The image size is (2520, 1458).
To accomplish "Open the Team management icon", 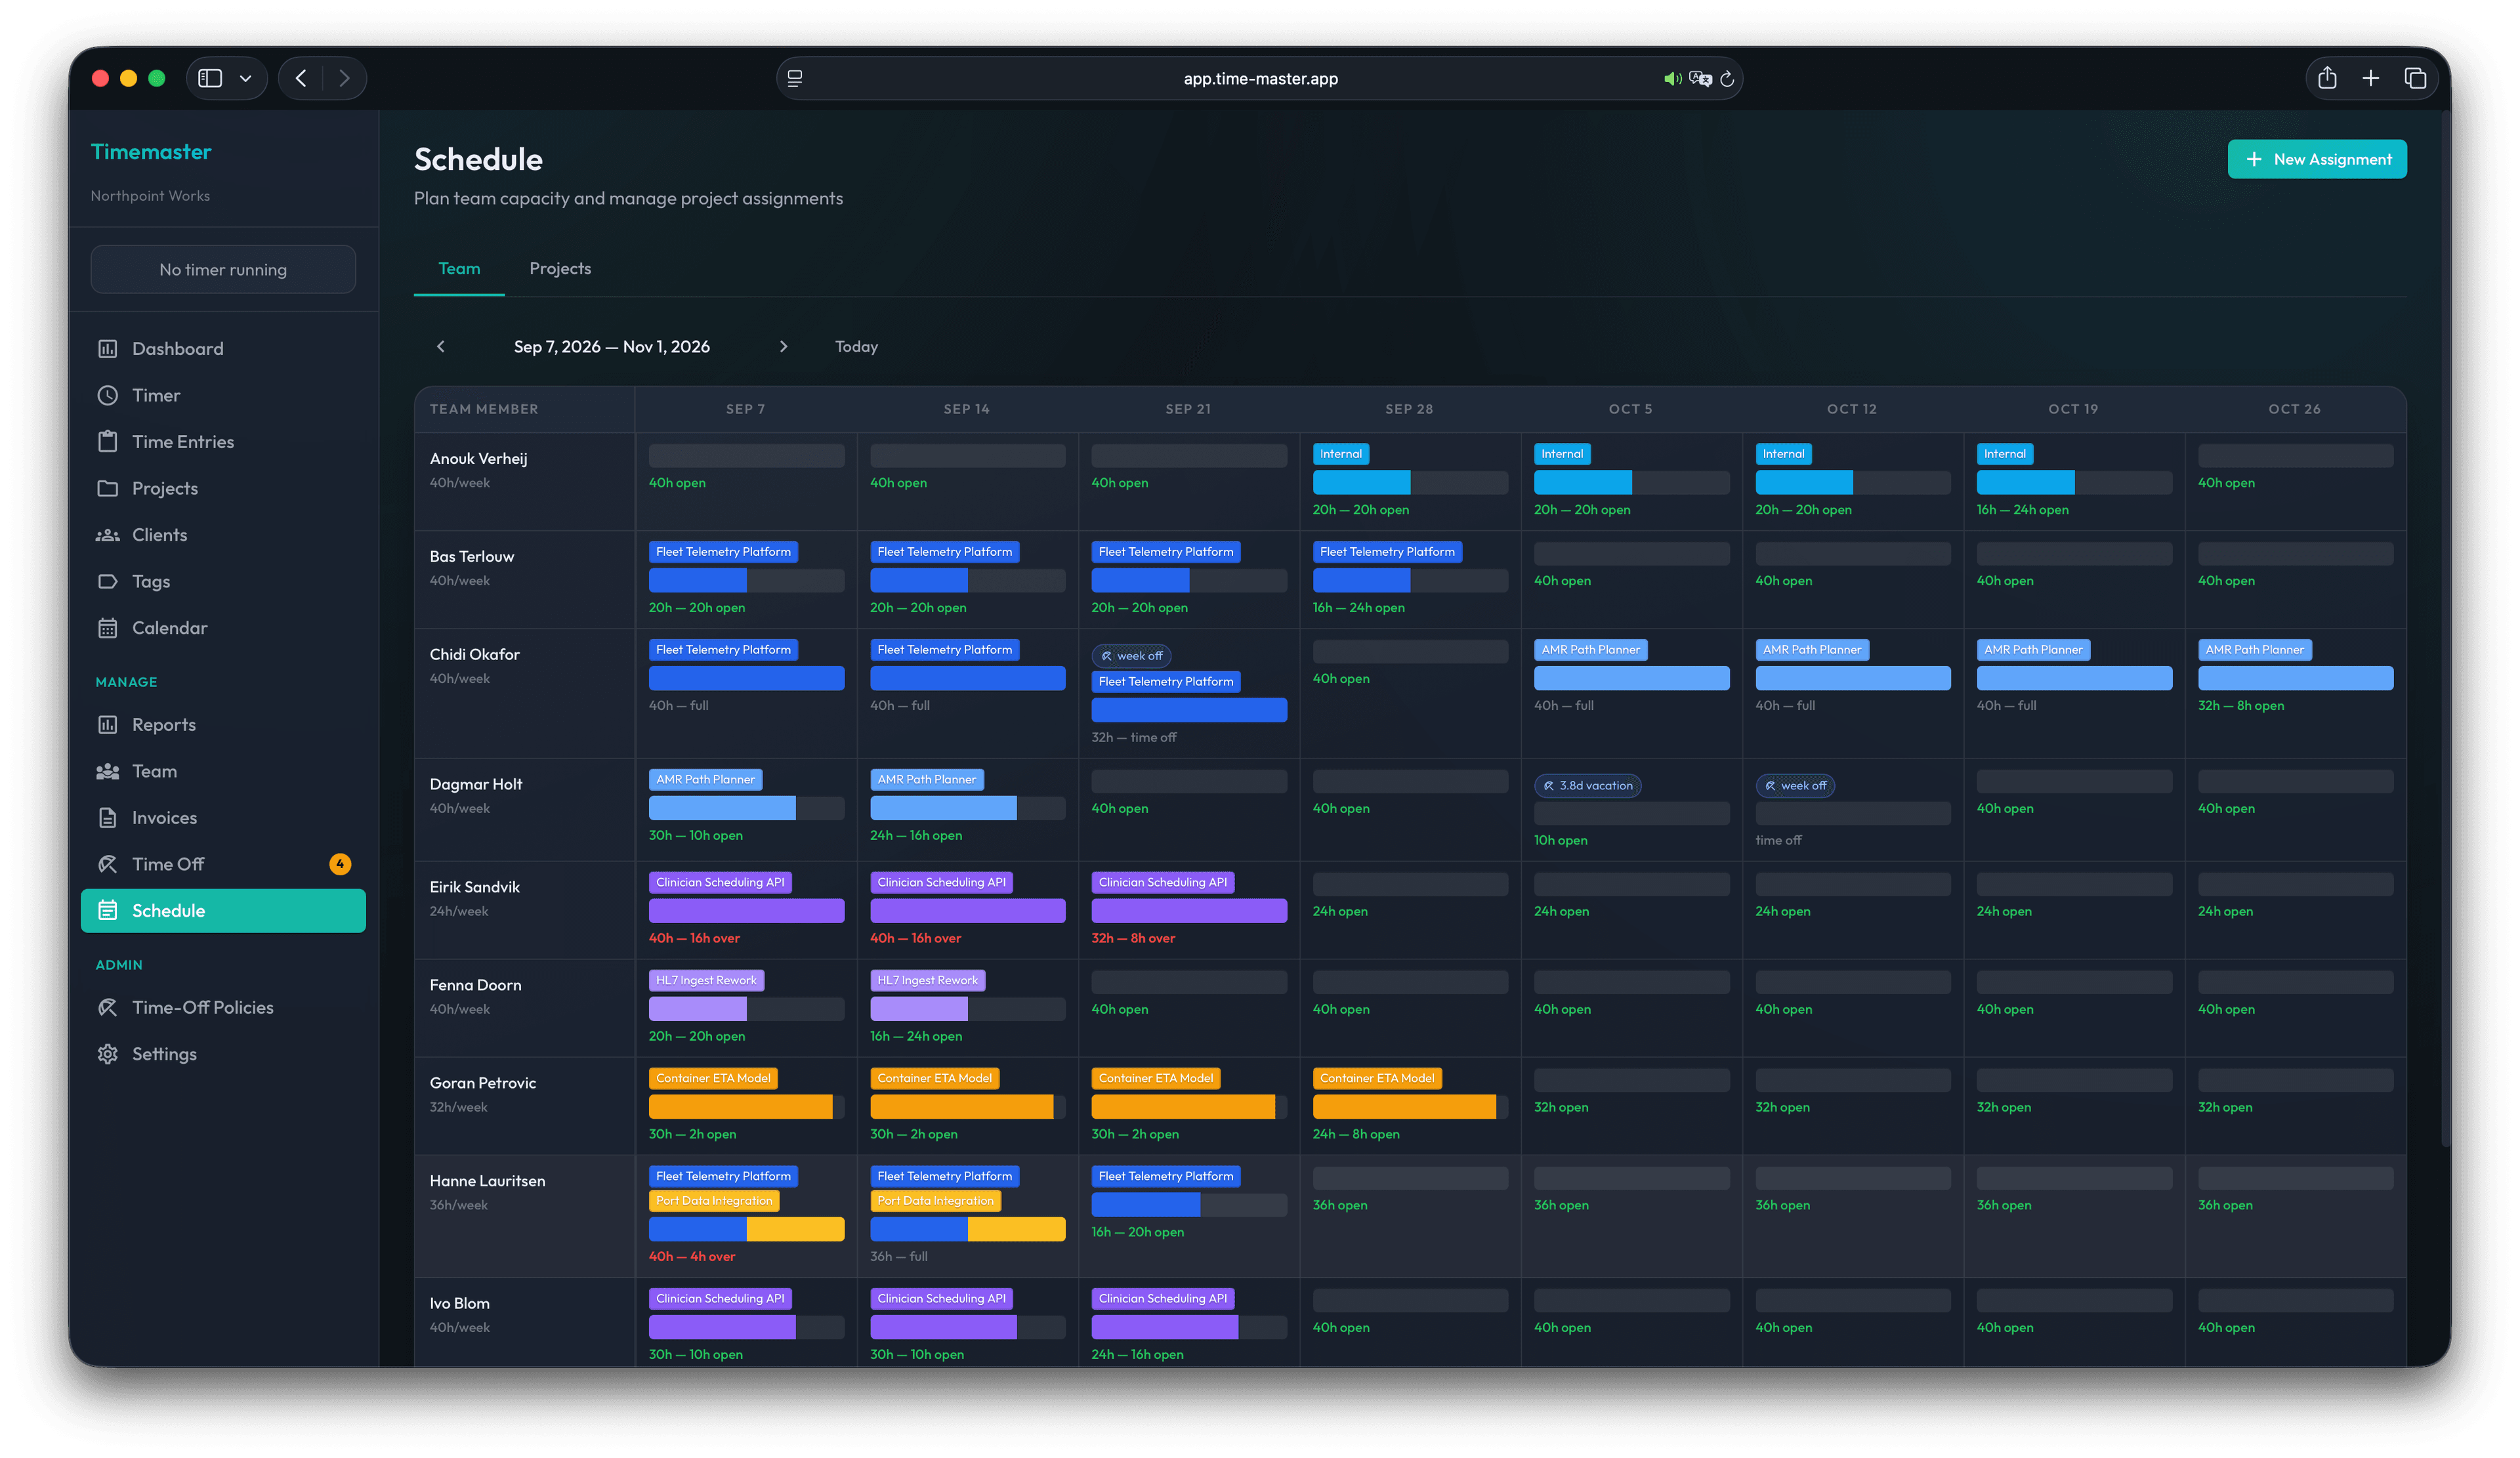I will point(108,771).
